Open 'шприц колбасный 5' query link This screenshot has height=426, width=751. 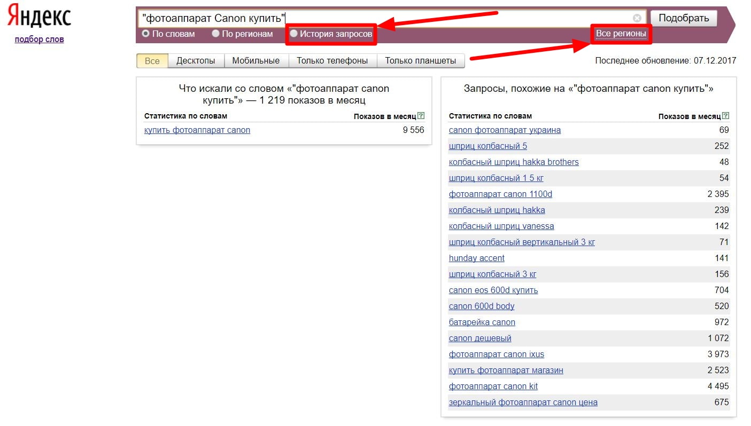tap(488, 146)
